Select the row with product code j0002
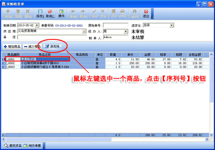Image resolution: width=215 pixels, height=150 pixels. (x=105, y=63)
